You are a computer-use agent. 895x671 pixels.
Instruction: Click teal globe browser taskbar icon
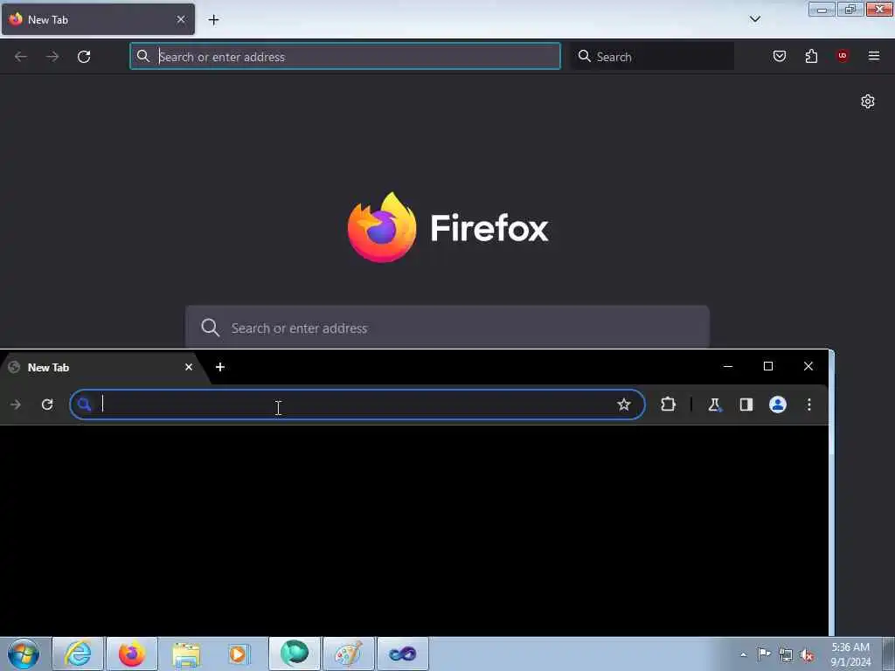pyautogui.click(x=295, y=654)
